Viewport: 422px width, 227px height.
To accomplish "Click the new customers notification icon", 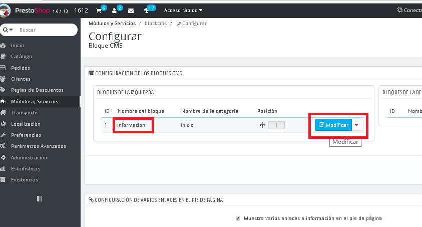I will 115,10.
